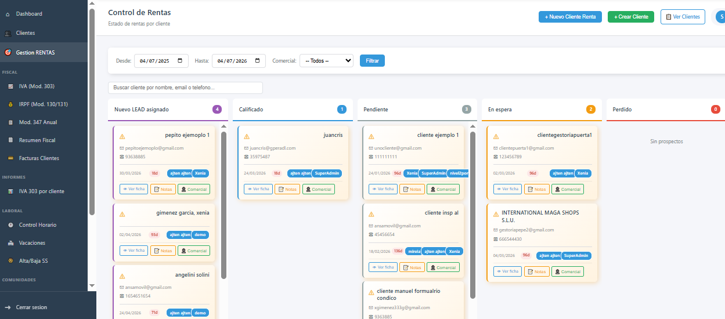Click Resumen Fiscal page icon
This screenshot has height=319, width=725.
point(10,140)
